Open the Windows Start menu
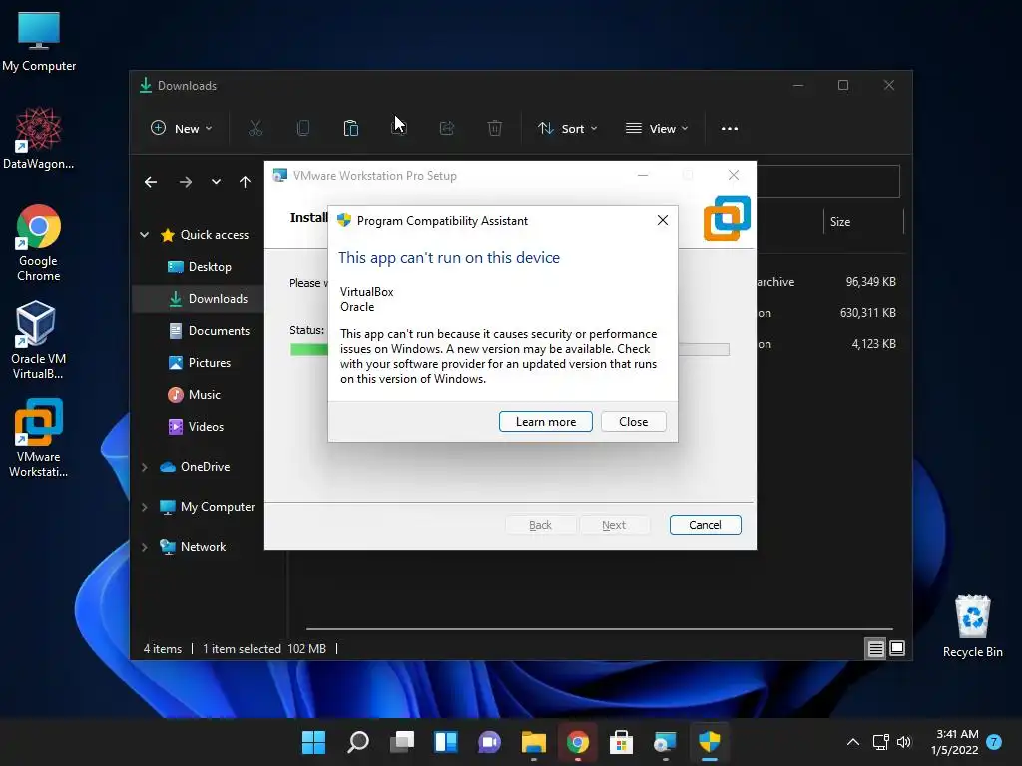Screen dimensions: 1022x766 click(x=313, y=742)
